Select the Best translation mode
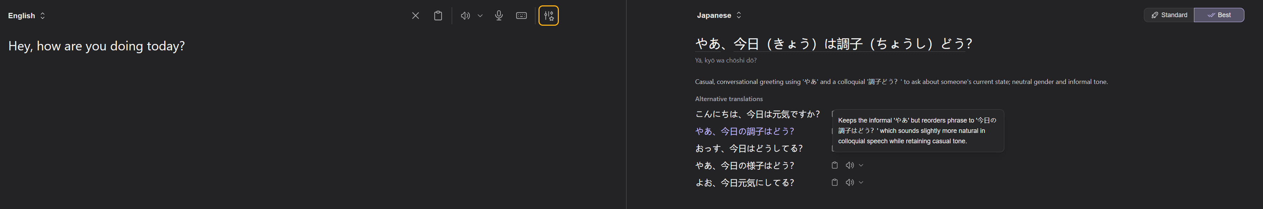Viewport: 1263px width, 209px height. (1219, 15)
